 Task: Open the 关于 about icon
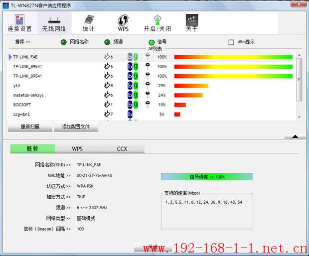[x=192, y=23]
